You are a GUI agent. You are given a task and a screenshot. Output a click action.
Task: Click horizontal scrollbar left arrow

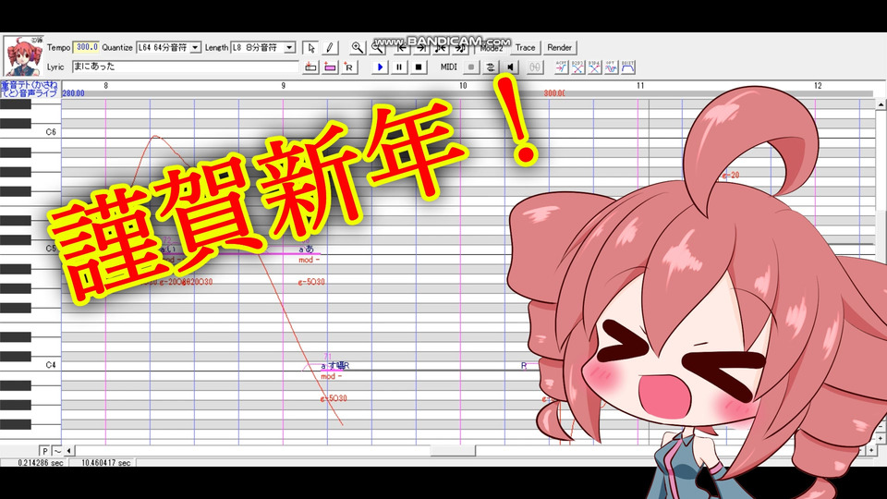69,451
